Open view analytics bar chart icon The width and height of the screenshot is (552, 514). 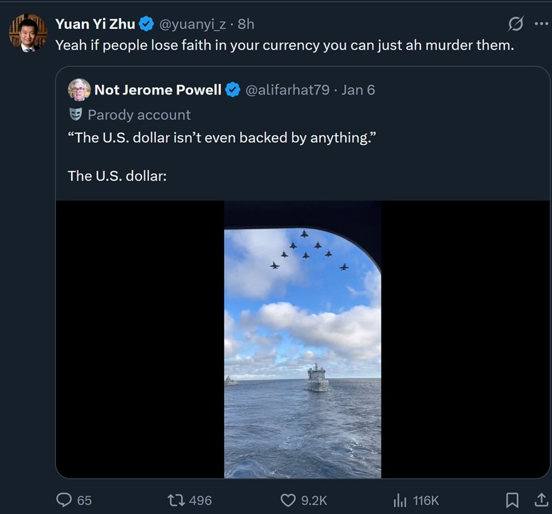point(400,500)
